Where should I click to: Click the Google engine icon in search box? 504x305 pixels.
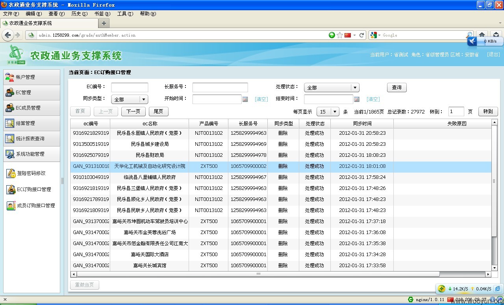[x=374, y=35]
